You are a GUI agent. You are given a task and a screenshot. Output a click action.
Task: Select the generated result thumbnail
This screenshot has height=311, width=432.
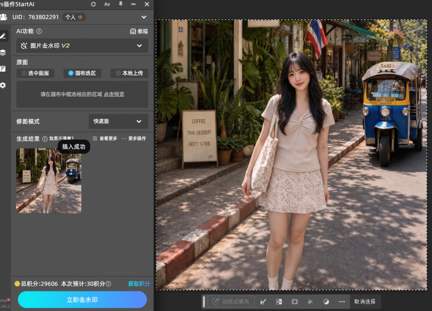[49, 181]
